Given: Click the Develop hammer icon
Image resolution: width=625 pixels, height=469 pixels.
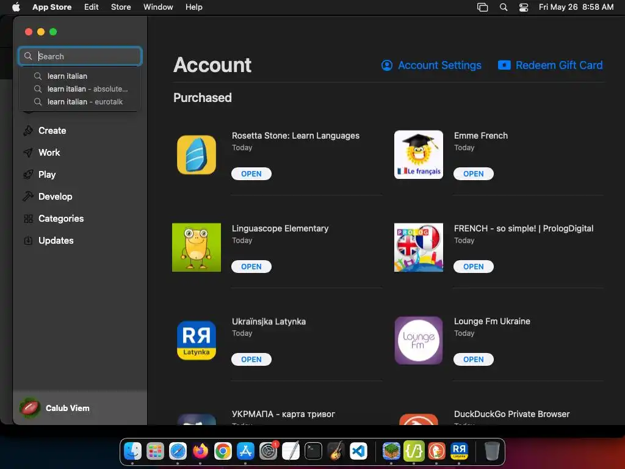Looking at the screenshot, I should point(28,196).
